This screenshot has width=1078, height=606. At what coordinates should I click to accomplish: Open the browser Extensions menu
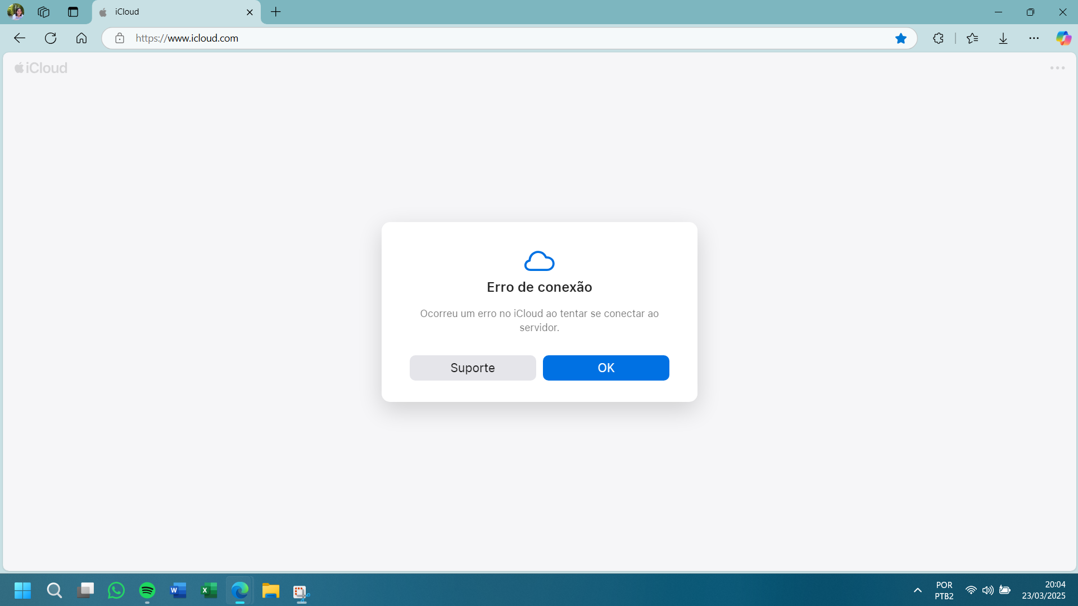click(938, 38)
